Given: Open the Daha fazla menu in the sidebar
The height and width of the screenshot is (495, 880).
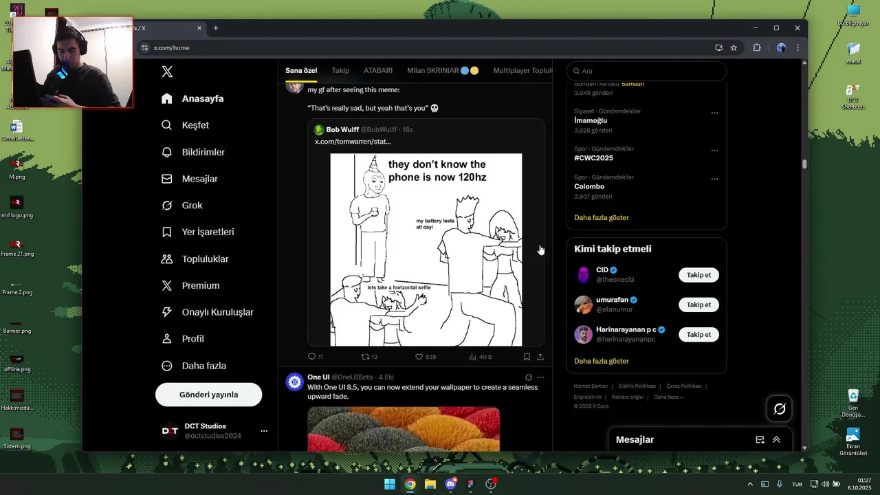Looking at the screenshot, I should pyautogui.click(x=193, y=366).
